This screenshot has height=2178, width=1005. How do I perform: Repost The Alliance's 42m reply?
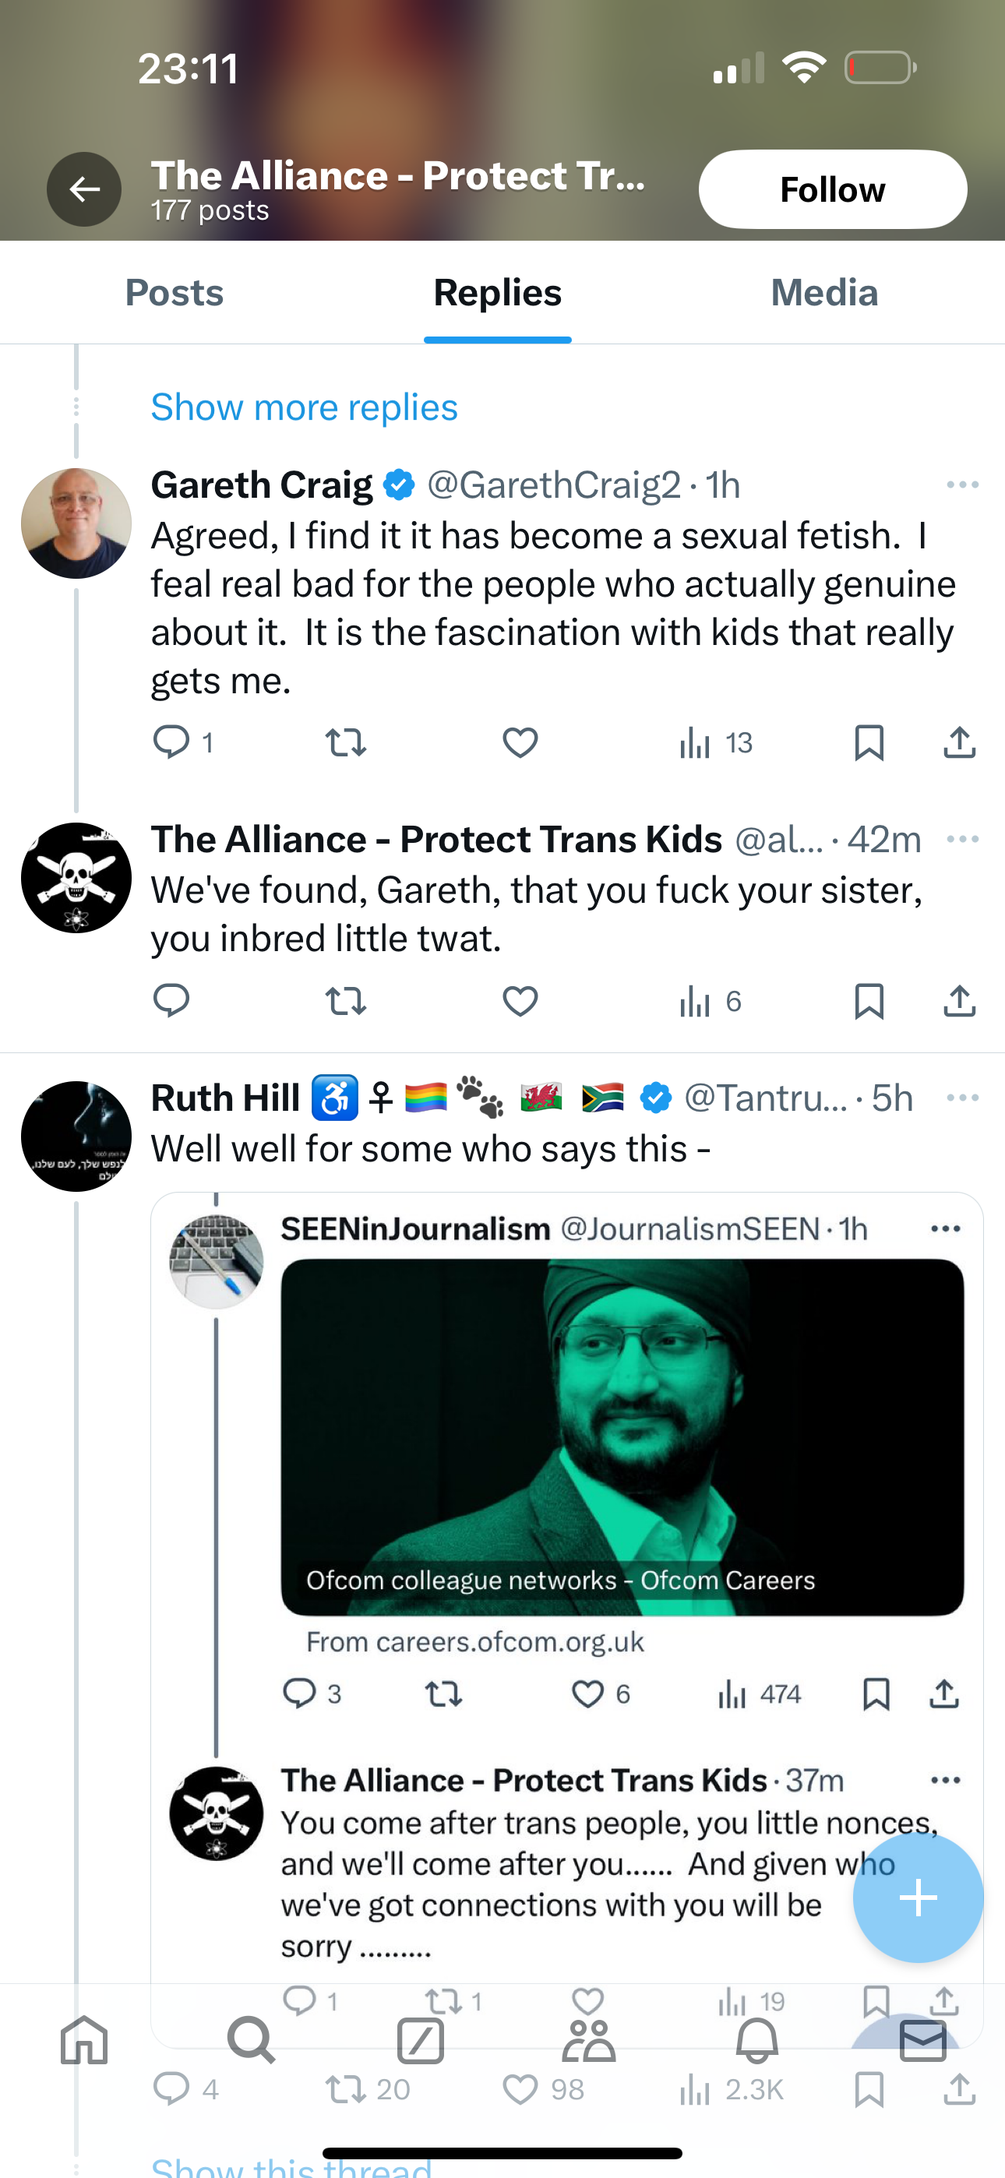pyautogui.click(x=345, y=1001)
